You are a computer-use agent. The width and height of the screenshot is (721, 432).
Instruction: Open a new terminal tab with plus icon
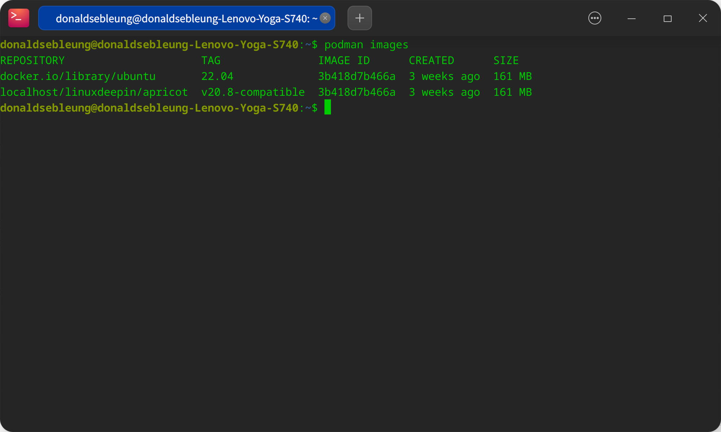tap(359, 18)
